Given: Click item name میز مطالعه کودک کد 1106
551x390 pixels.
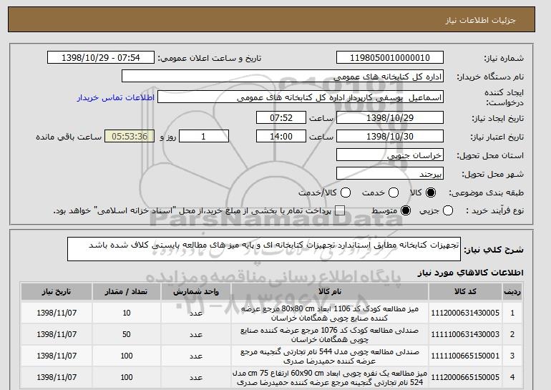Looking at the screenshot, I should pyautogui.click(x=330, y=313).
